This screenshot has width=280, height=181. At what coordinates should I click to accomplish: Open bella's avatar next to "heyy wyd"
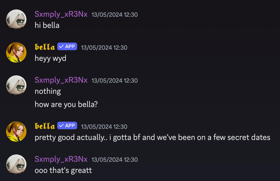tap(16, 52)
